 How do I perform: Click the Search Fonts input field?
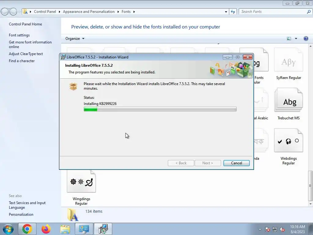[x=273, y=12]
